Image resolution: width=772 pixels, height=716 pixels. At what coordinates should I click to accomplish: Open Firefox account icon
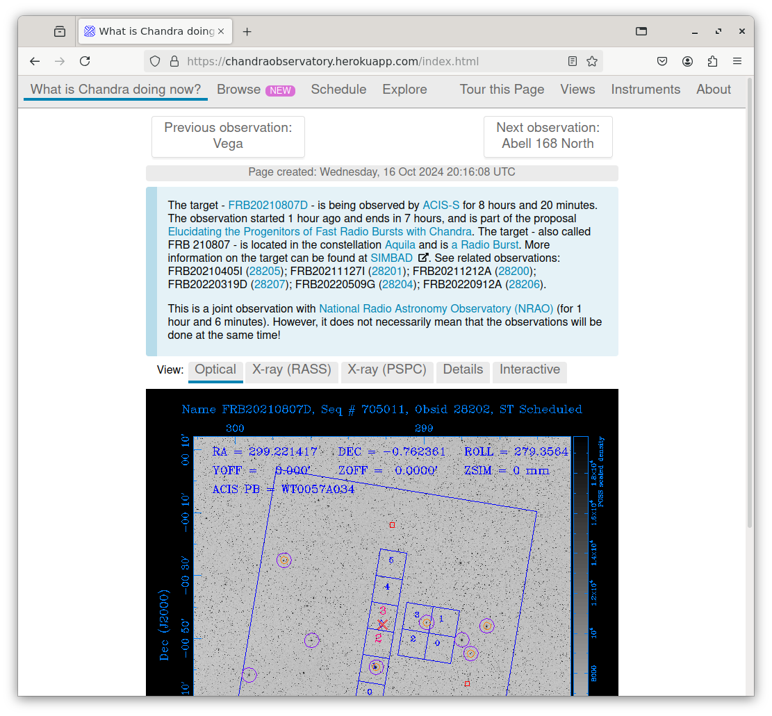(x=687, y=62)
